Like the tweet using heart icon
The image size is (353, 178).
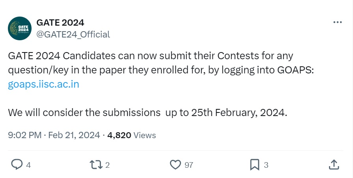pos(175,165)
